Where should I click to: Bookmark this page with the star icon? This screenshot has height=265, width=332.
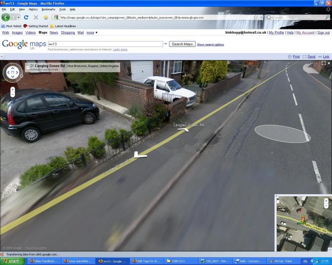[x=255, y=17]
